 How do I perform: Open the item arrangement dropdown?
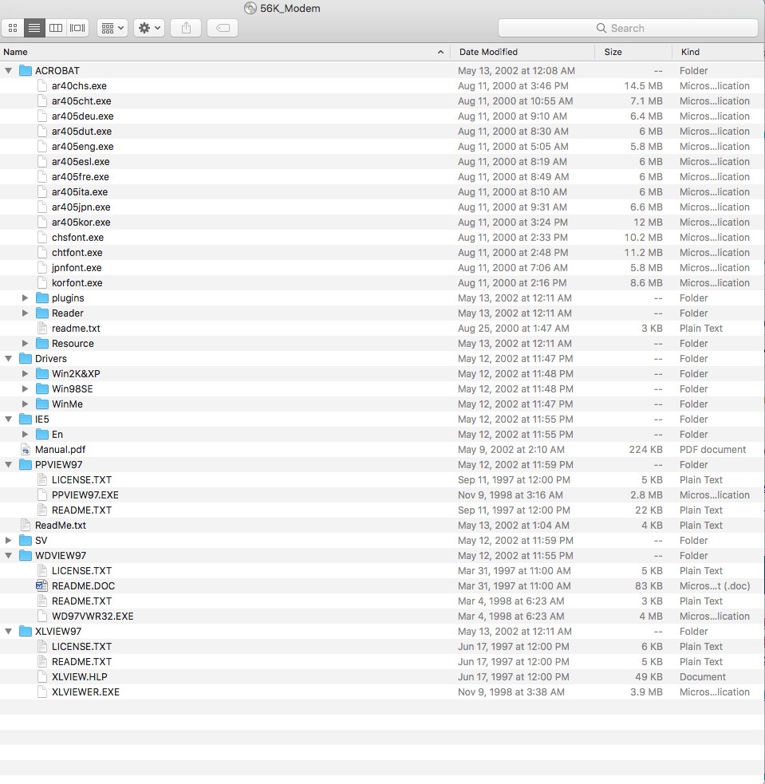[x=112, y=28]
